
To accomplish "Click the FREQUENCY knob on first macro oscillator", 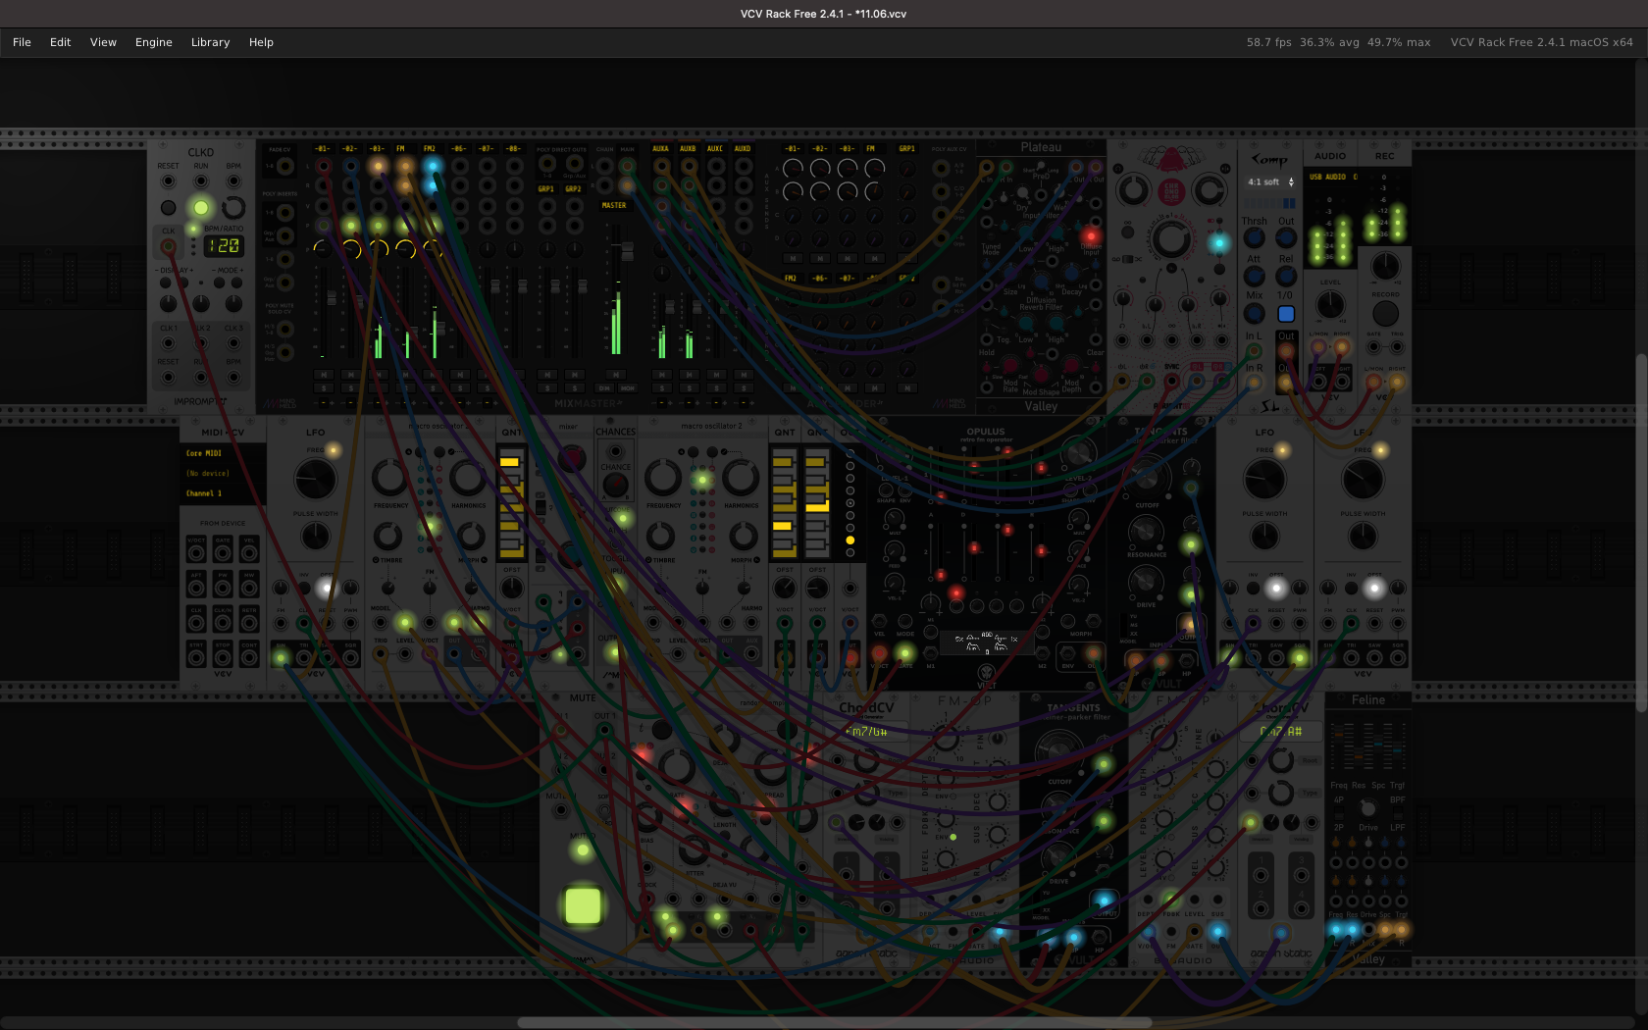I will [x=389, y=479].
